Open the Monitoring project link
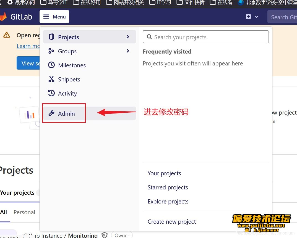 (x=83, y=235)
